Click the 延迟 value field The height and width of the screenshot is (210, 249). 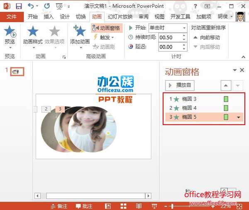170,47
